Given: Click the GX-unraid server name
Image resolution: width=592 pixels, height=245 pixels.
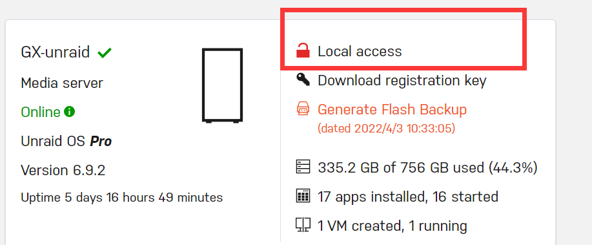Looking at the screenshot, I should point(56,52).
